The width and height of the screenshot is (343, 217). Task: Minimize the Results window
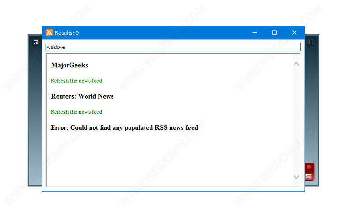255,32
